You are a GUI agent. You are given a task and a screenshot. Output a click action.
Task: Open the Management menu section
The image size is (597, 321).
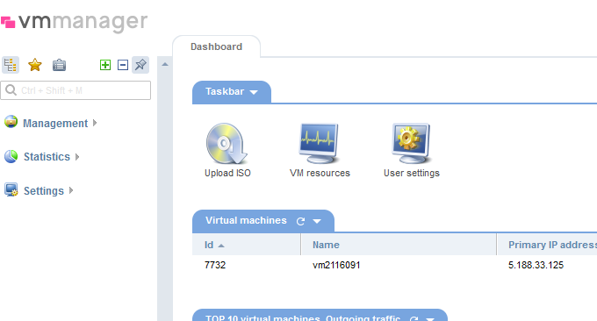(55, 124)
